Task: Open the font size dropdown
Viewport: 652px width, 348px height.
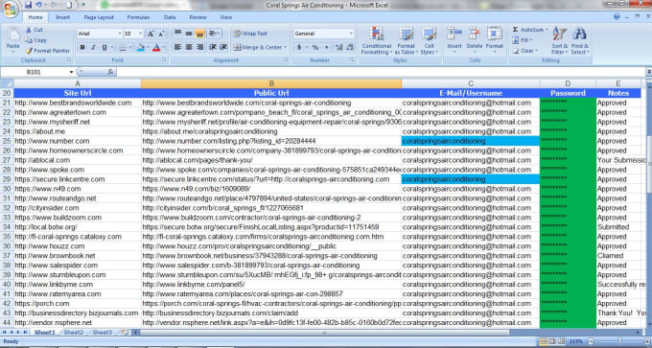Action: 140,34
